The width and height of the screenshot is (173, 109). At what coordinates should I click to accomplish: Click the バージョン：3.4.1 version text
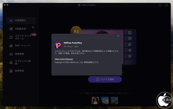(71, 47)
